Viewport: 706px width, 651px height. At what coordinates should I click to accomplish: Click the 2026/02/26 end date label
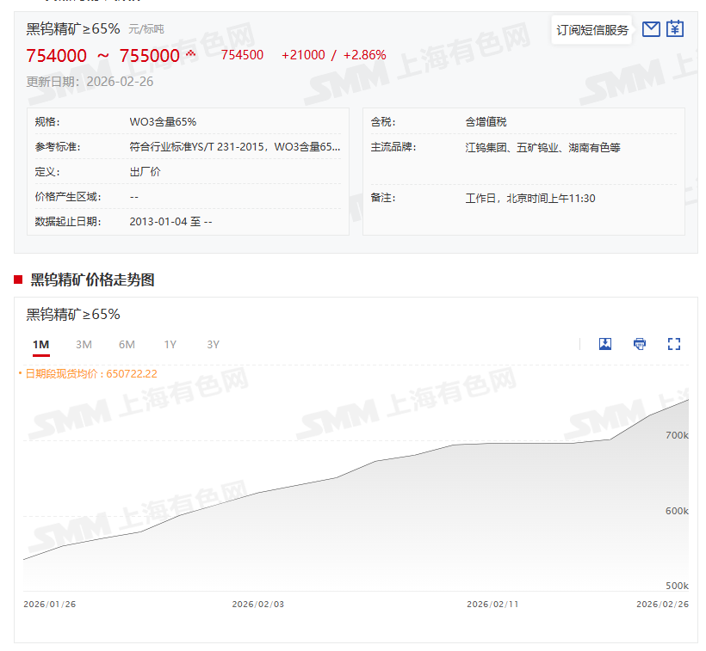coord(662,605)
